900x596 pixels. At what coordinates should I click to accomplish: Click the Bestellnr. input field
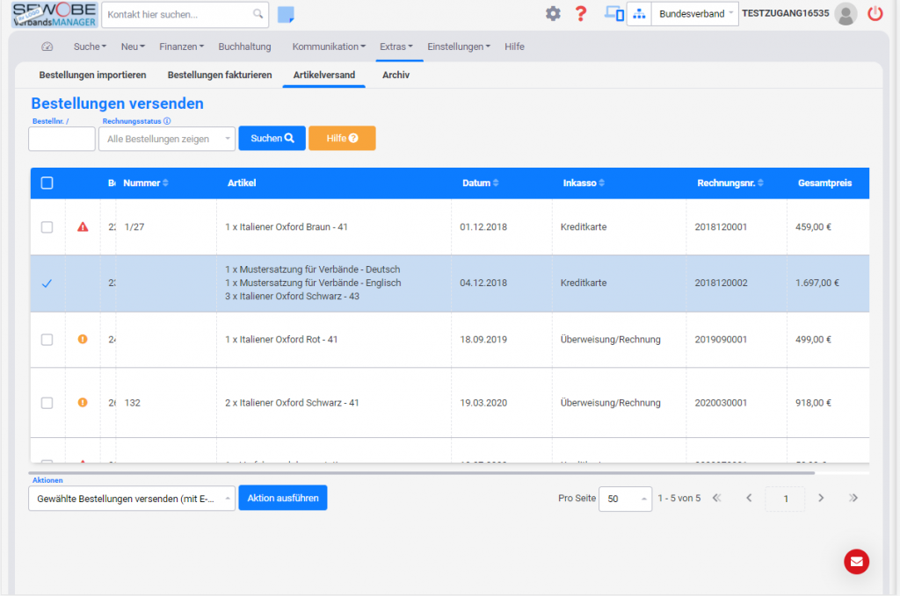pos(62,139)
